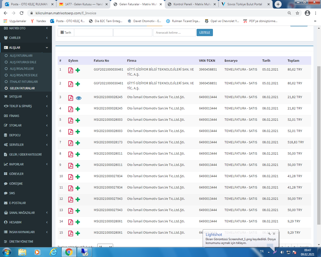Click the Aranacak kelime search field
This screenshot has width=321, height=257.
click(174, 33)
